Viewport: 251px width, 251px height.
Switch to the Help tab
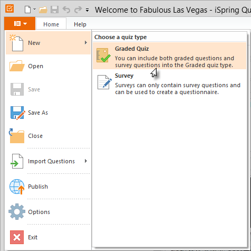80,24
